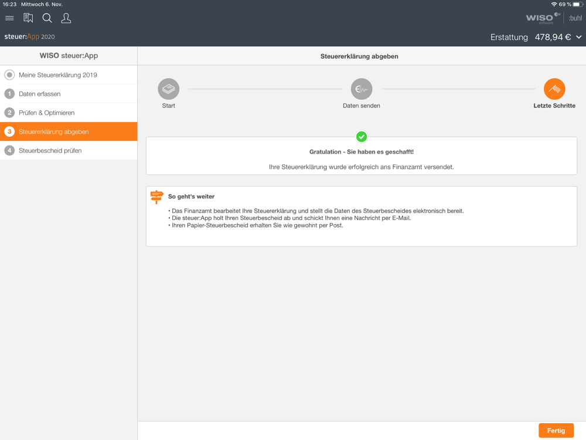Open the bookmark guide icon
The height and width of the screenshot is (440, 586).
point(28,18)
